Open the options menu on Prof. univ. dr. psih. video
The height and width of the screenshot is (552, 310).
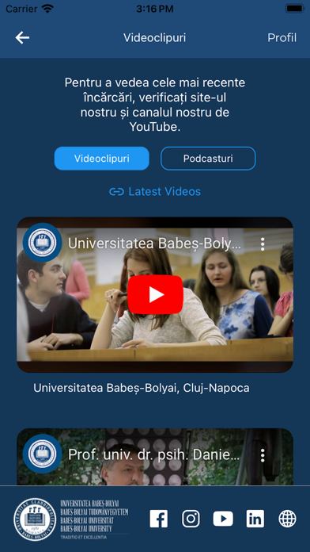tap(263, 455)
